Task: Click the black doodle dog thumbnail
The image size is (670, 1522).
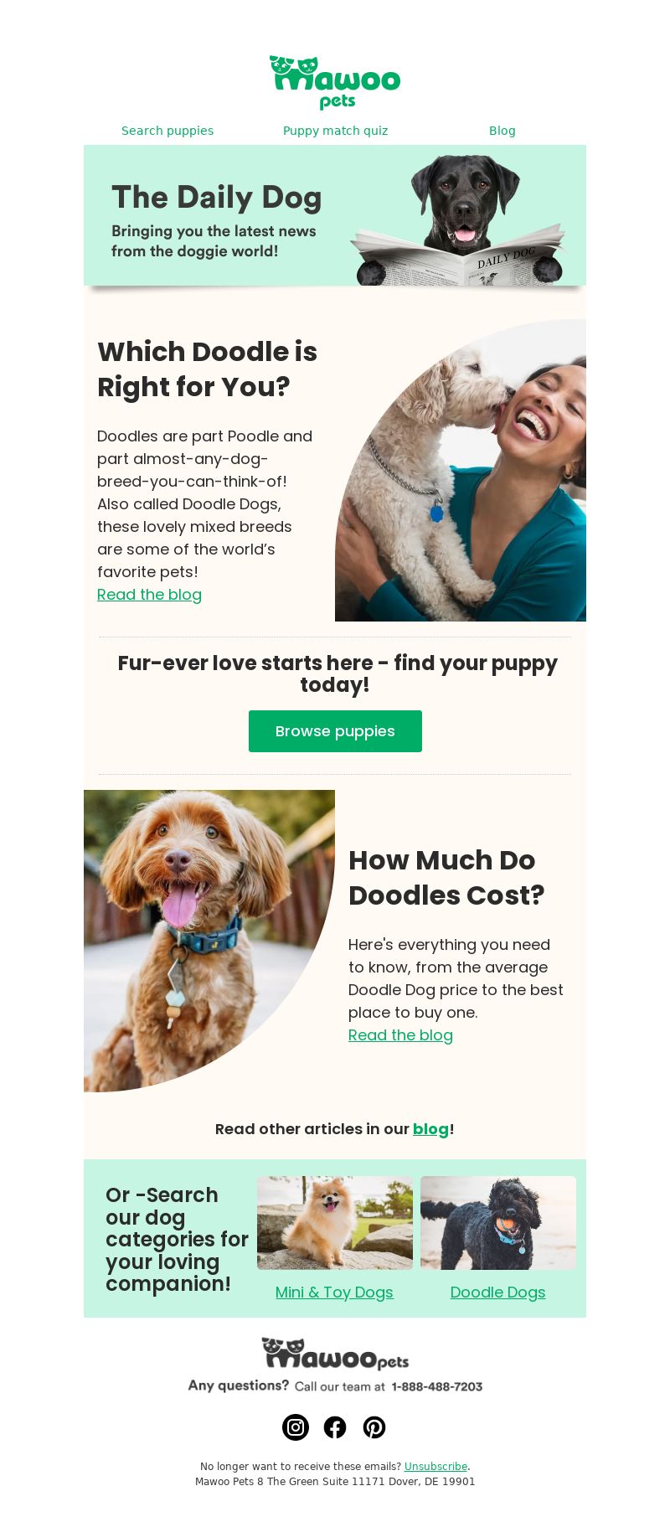Action: (498, 1223)
